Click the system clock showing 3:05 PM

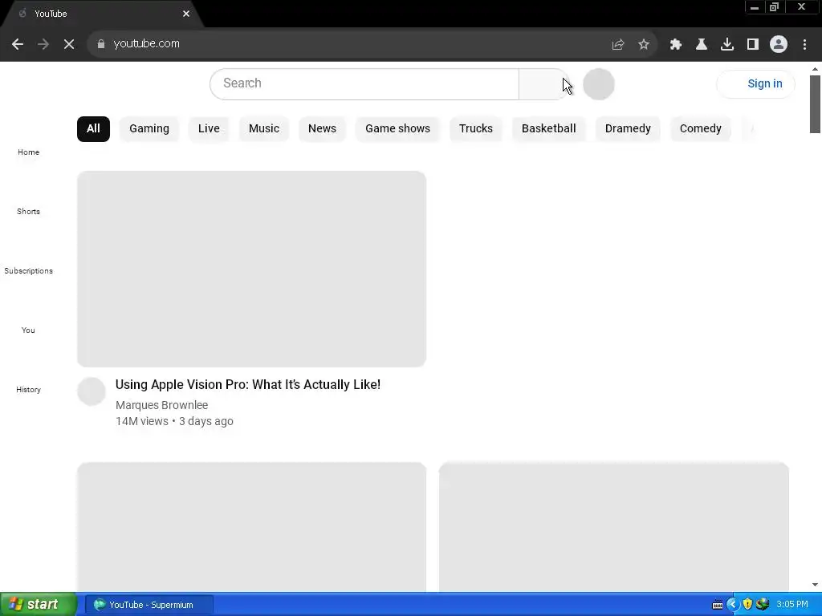click(x=792, y=605)
